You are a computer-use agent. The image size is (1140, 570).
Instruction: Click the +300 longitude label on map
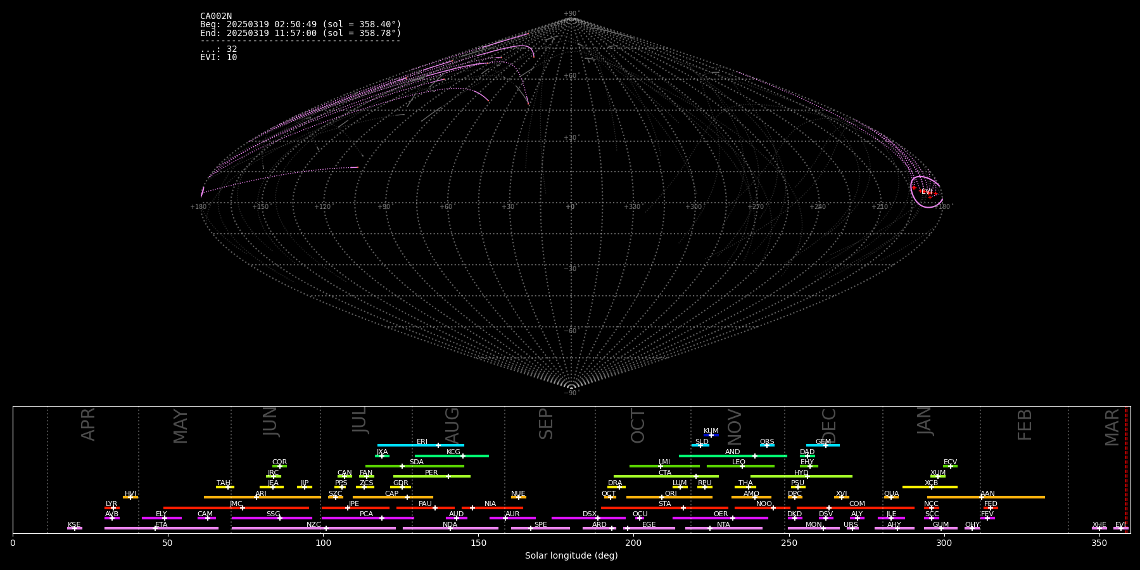693,207
